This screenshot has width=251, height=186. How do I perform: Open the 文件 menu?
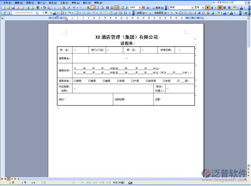(7, 3)
